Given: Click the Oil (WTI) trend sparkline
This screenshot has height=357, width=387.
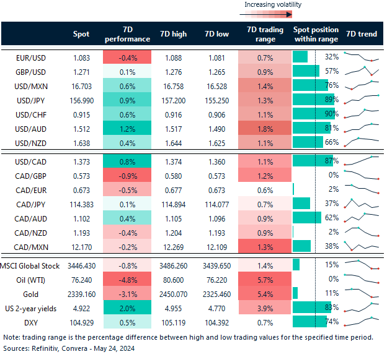Looking at the screenshot, I should pos(361,278).
